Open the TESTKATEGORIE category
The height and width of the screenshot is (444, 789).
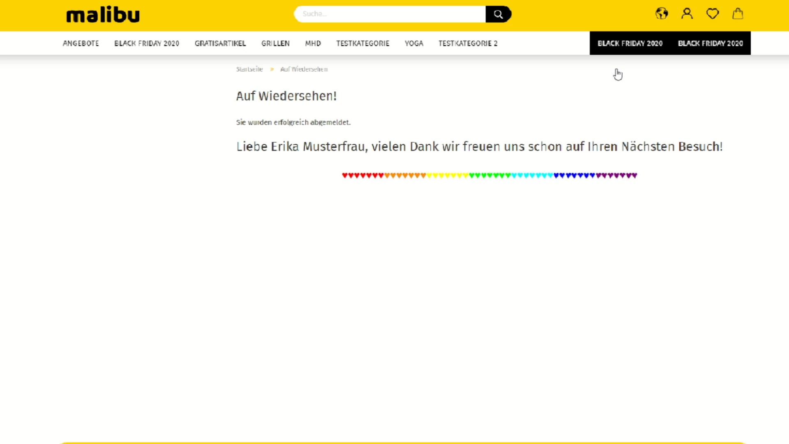(363, 43)
